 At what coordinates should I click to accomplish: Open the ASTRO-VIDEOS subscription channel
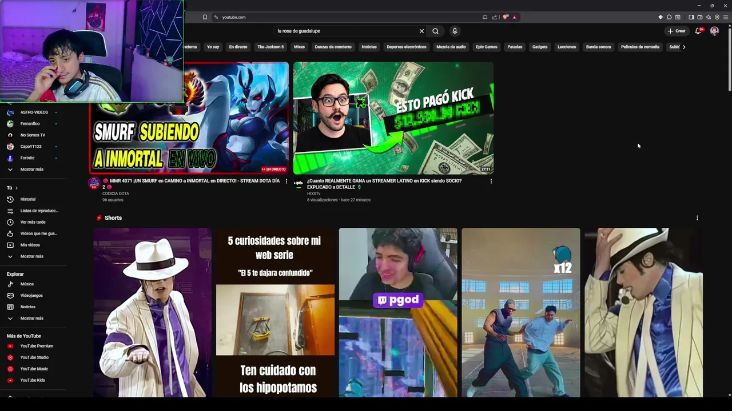[x=33, y=112]
